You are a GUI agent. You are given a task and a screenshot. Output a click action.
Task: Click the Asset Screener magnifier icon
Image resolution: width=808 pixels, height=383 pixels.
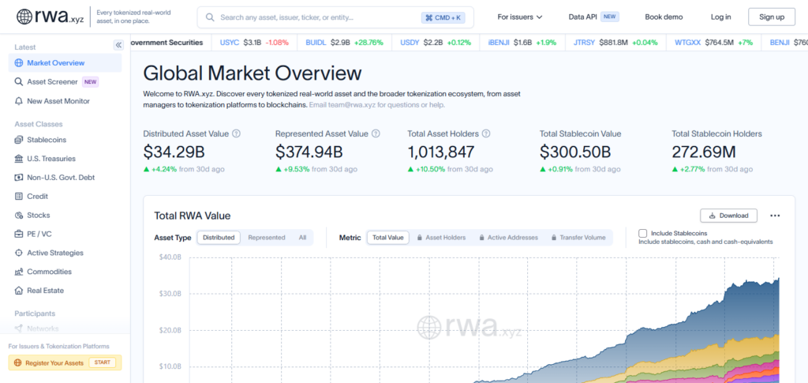coord(19,81)
